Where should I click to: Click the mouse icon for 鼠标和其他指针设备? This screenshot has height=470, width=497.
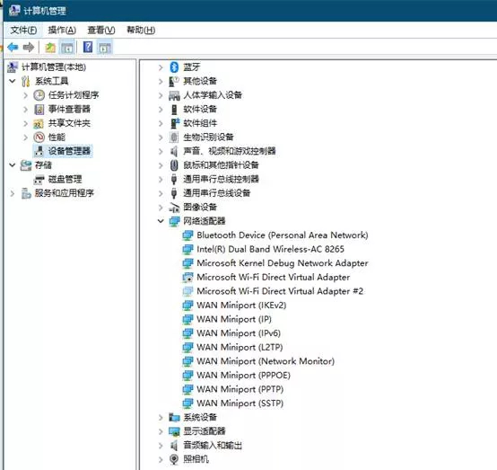pyautogui.click(x=174, y=165)
